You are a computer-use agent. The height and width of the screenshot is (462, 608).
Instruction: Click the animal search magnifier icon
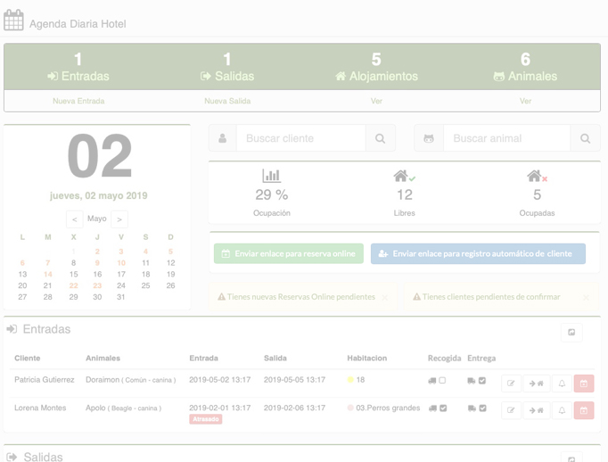pyautogui.click(x=586, y=138)
